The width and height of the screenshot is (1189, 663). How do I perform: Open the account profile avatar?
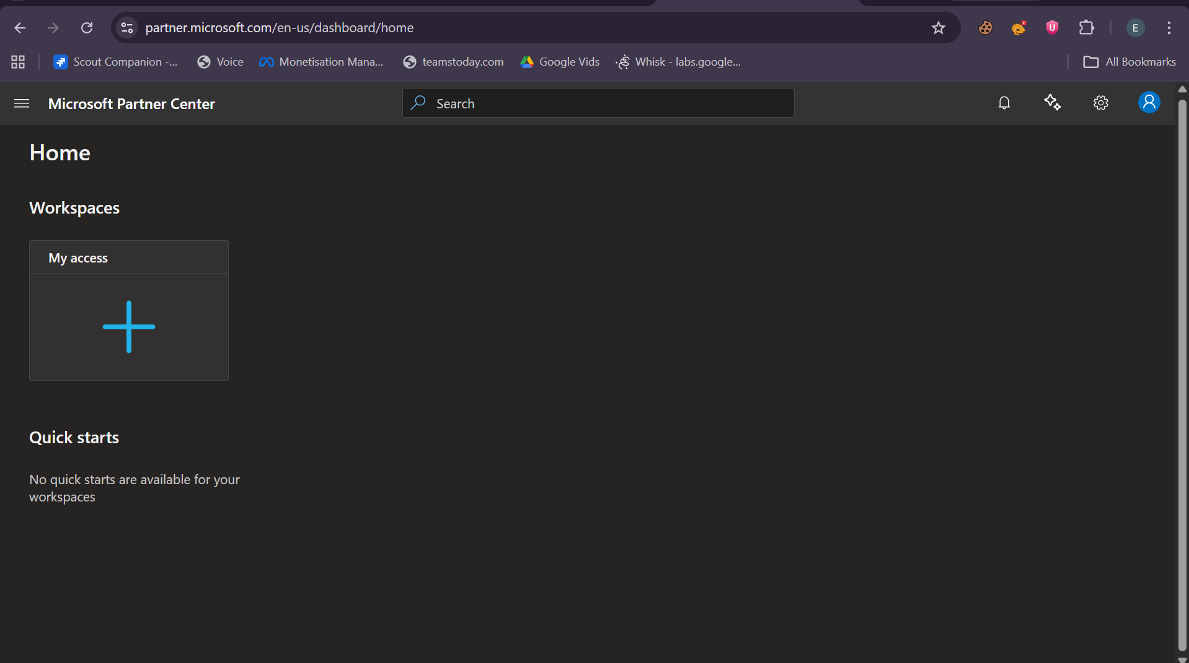tap(1149, 102)
